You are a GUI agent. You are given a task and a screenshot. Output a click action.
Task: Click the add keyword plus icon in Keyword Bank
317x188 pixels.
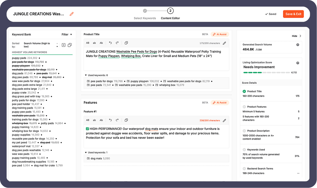click(64, 45)
